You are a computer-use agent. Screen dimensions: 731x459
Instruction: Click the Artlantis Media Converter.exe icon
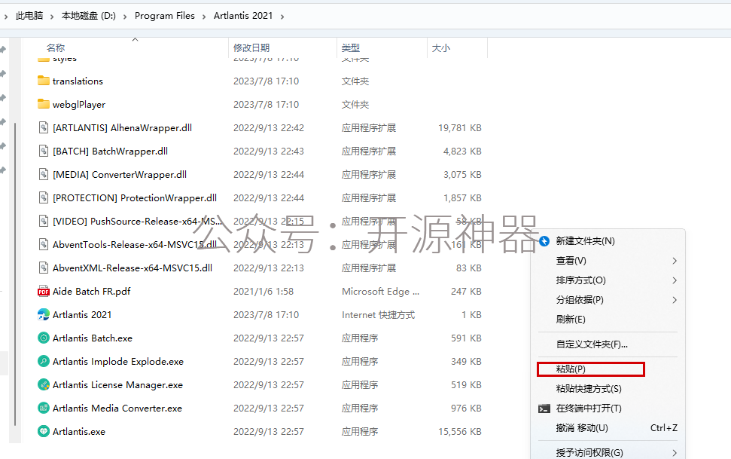click(x=44, y=408)
